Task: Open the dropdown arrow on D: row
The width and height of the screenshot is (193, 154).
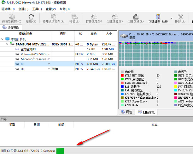Action: (49, 69)
